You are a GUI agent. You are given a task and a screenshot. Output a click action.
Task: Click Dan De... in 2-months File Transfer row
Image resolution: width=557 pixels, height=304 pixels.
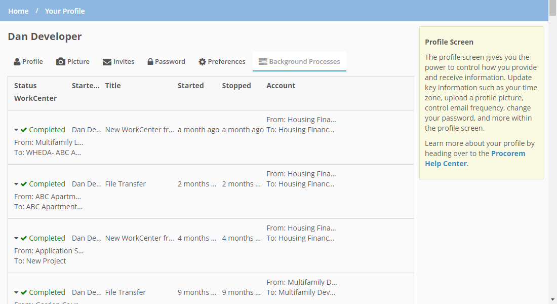87,184
